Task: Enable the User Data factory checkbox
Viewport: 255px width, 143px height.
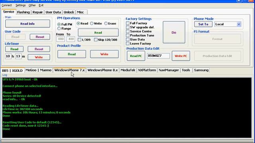Action: click(135, 39)
